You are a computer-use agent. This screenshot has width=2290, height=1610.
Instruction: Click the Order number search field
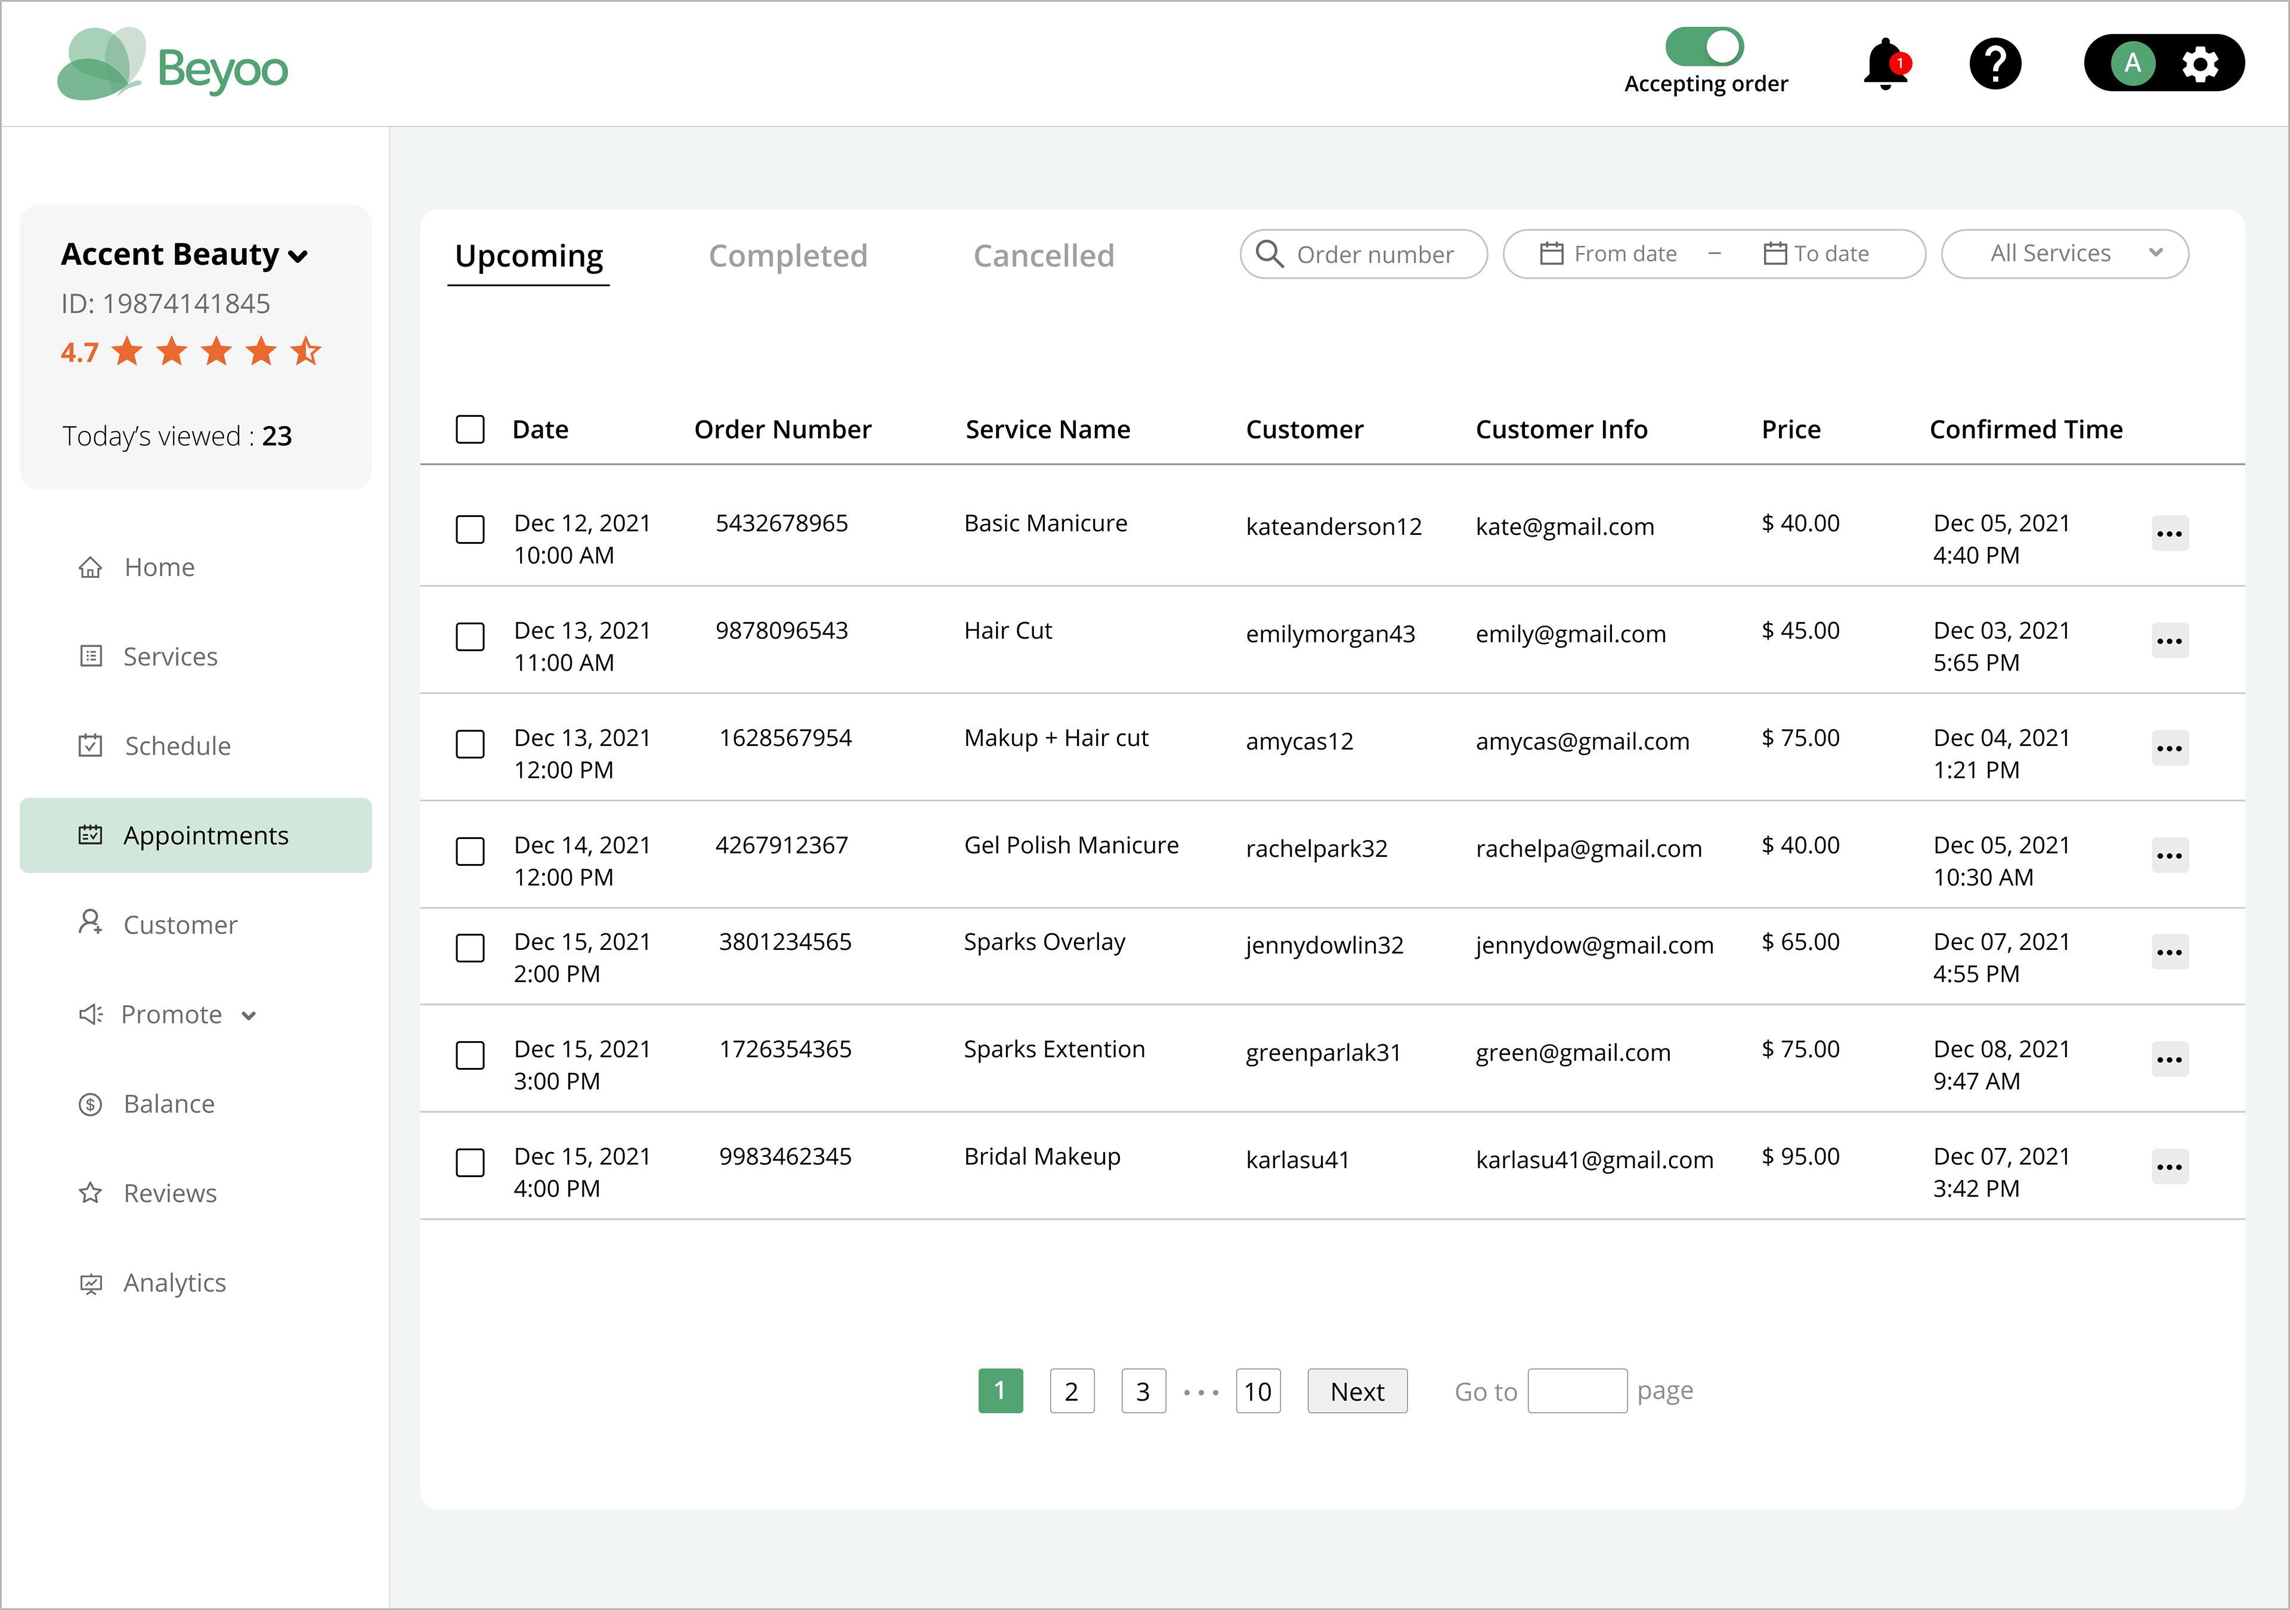tap(1363, 255)
